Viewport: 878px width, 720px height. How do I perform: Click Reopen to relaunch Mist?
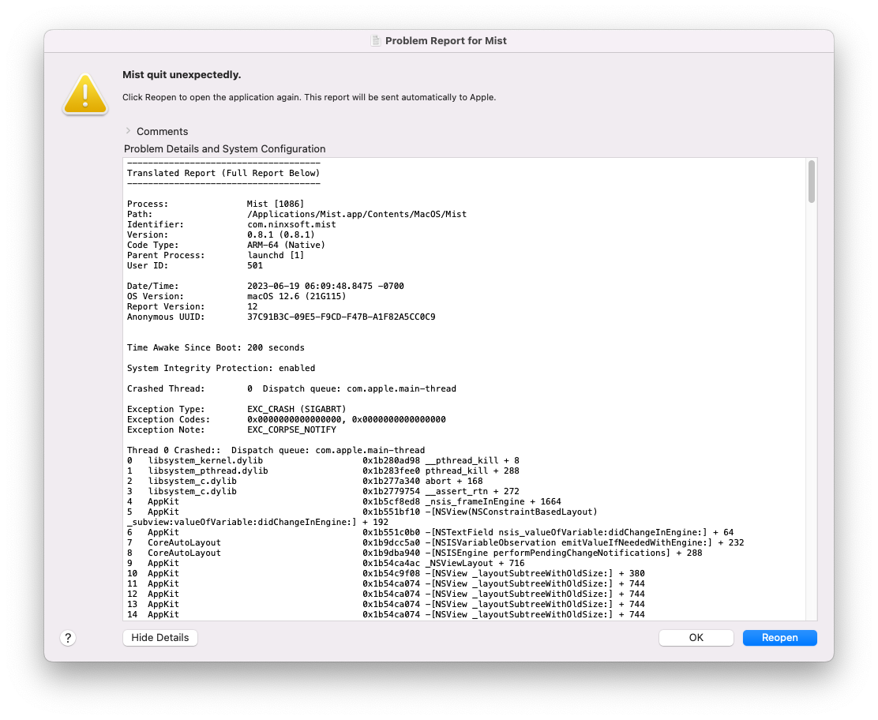point(779,637)
